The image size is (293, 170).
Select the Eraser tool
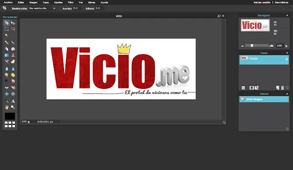pos(6,49)
